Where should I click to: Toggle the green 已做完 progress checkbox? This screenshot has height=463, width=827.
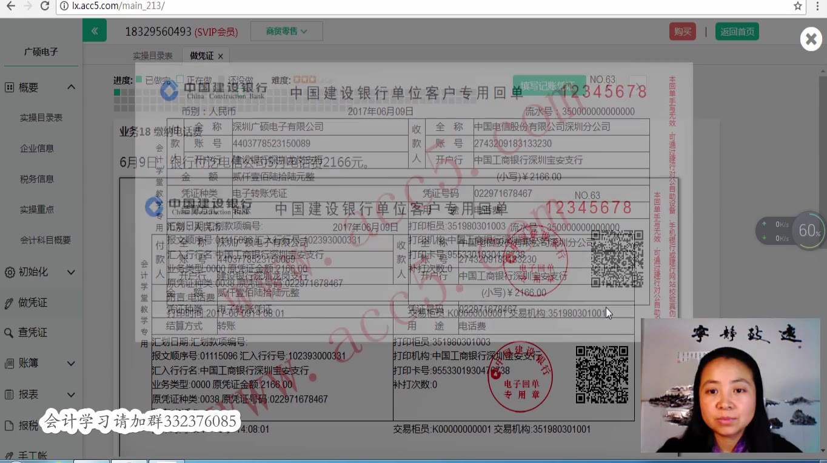[x=141, y=79]
